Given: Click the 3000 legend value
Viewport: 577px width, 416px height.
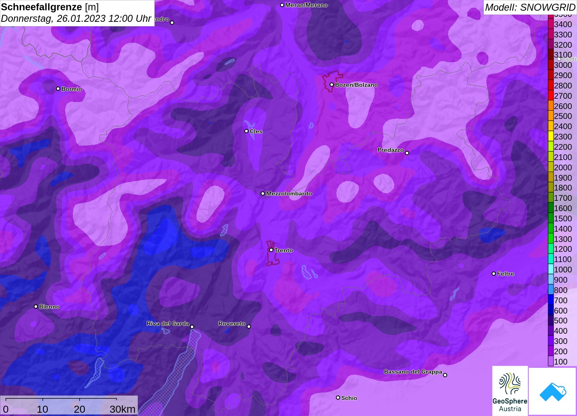Looking at the screenshot, I should 563,65.
